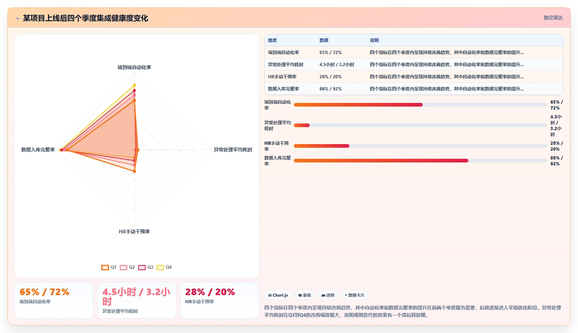Click the HR手动干预率 radar axis label
The image size is (578, 333).
[x=134, y=232]
